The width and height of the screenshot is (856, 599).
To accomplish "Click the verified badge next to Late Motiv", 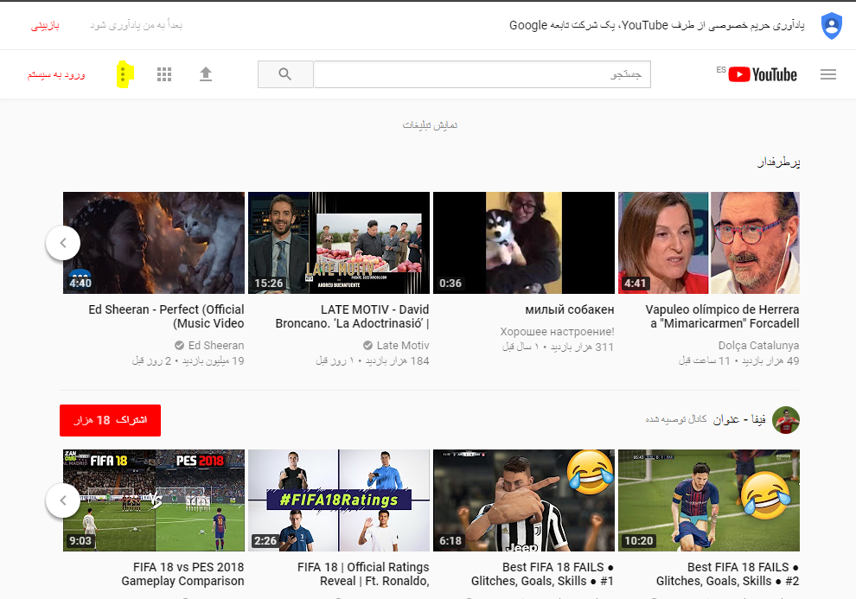I will click(367, 346).
